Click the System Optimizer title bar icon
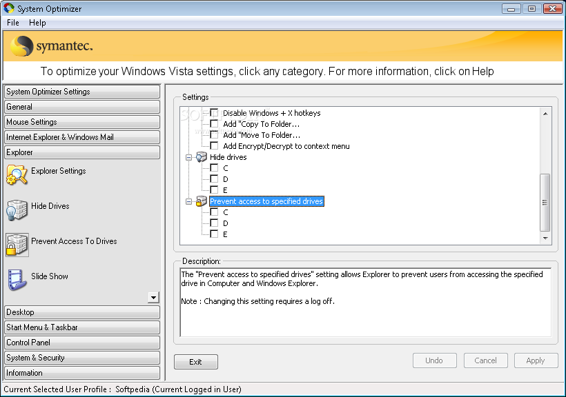 click(x=8, y=8)
